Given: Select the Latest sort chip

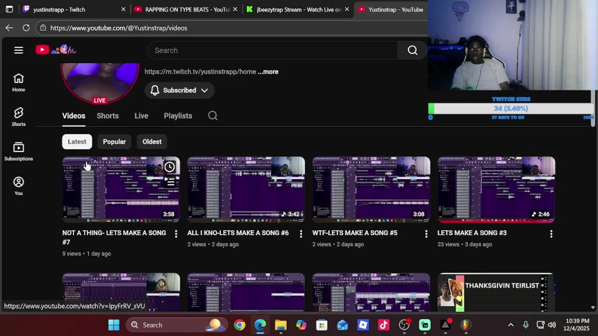Looking at the screenshot, I should pyautogui.click(x=77, y=142).
